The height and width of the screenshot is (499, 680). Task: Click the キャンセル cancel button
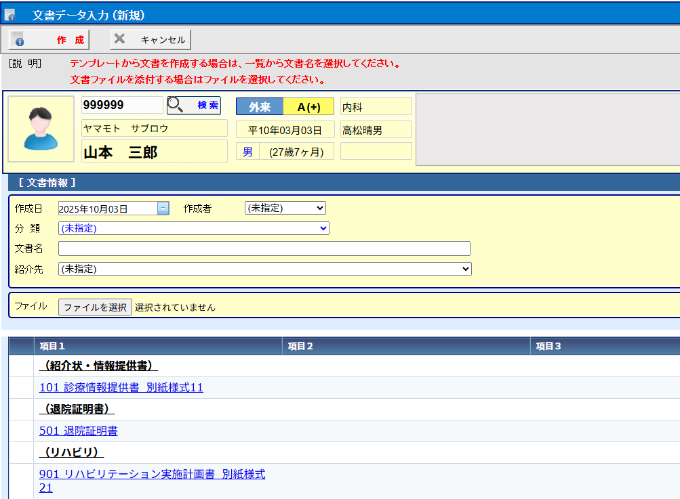[151, 40]
